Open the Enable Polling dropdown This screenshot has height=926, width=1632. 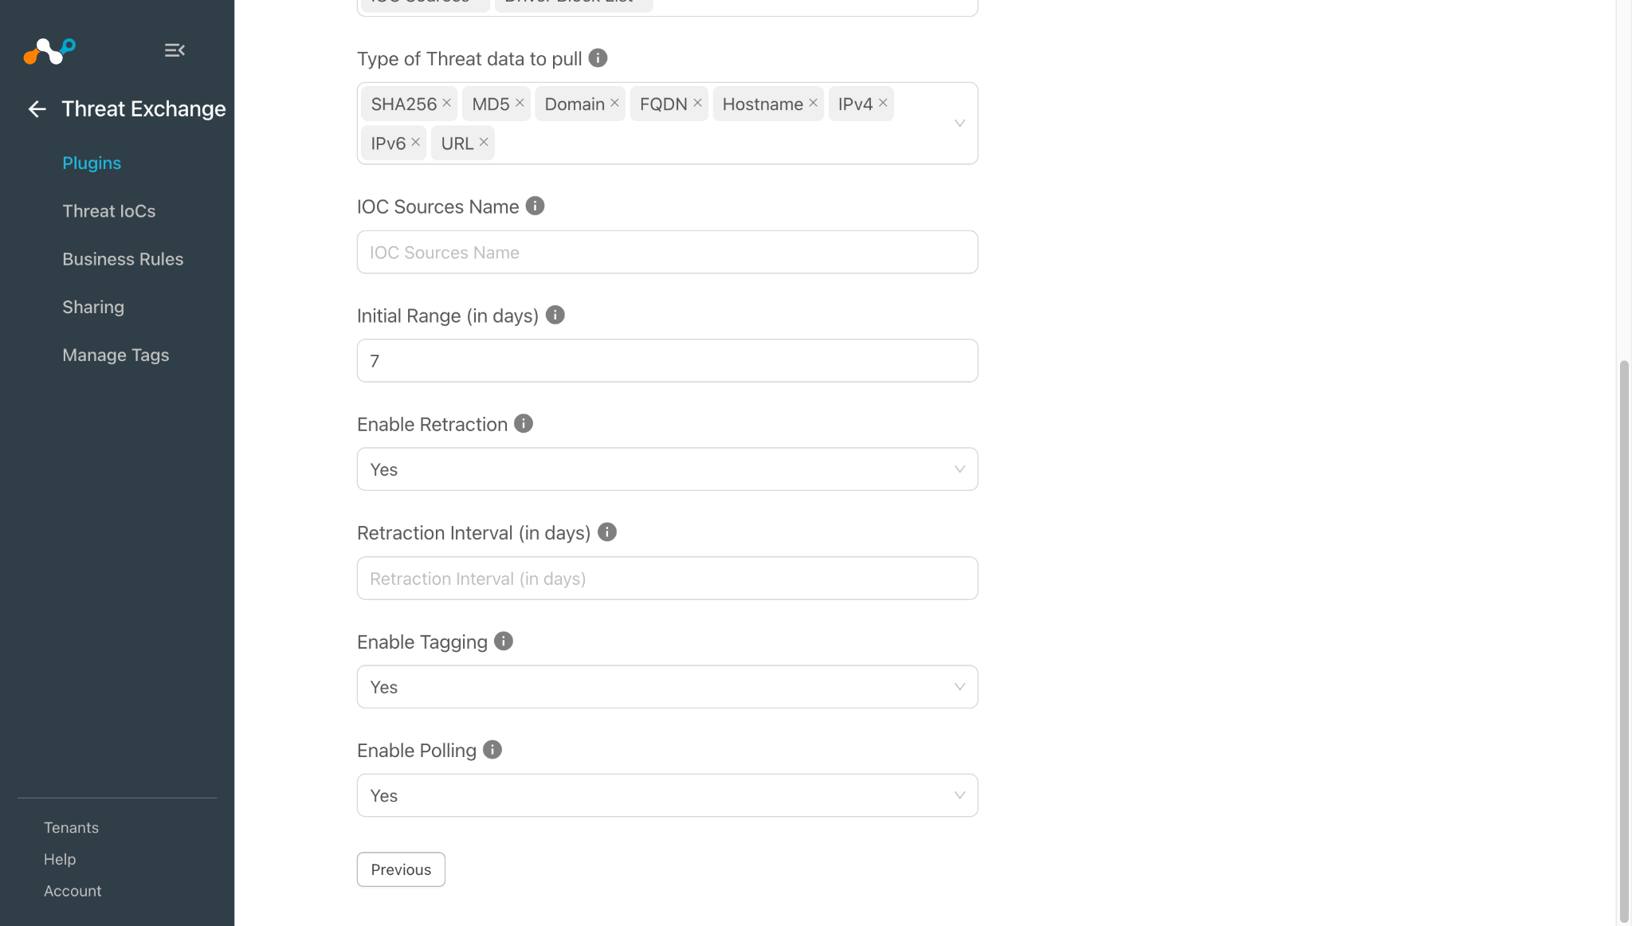coord(667,795)
